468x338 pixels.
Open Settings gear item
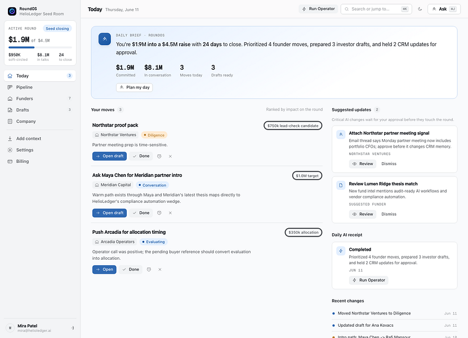[40, 150]
